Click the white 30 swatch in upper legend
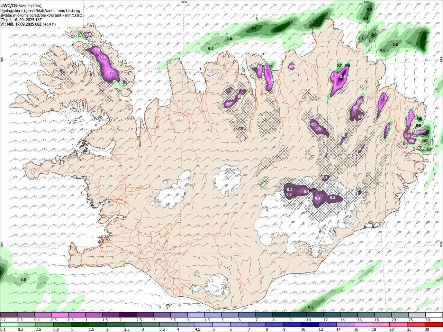The height and width of the screenshot is (332, 443). coord(434,315)
